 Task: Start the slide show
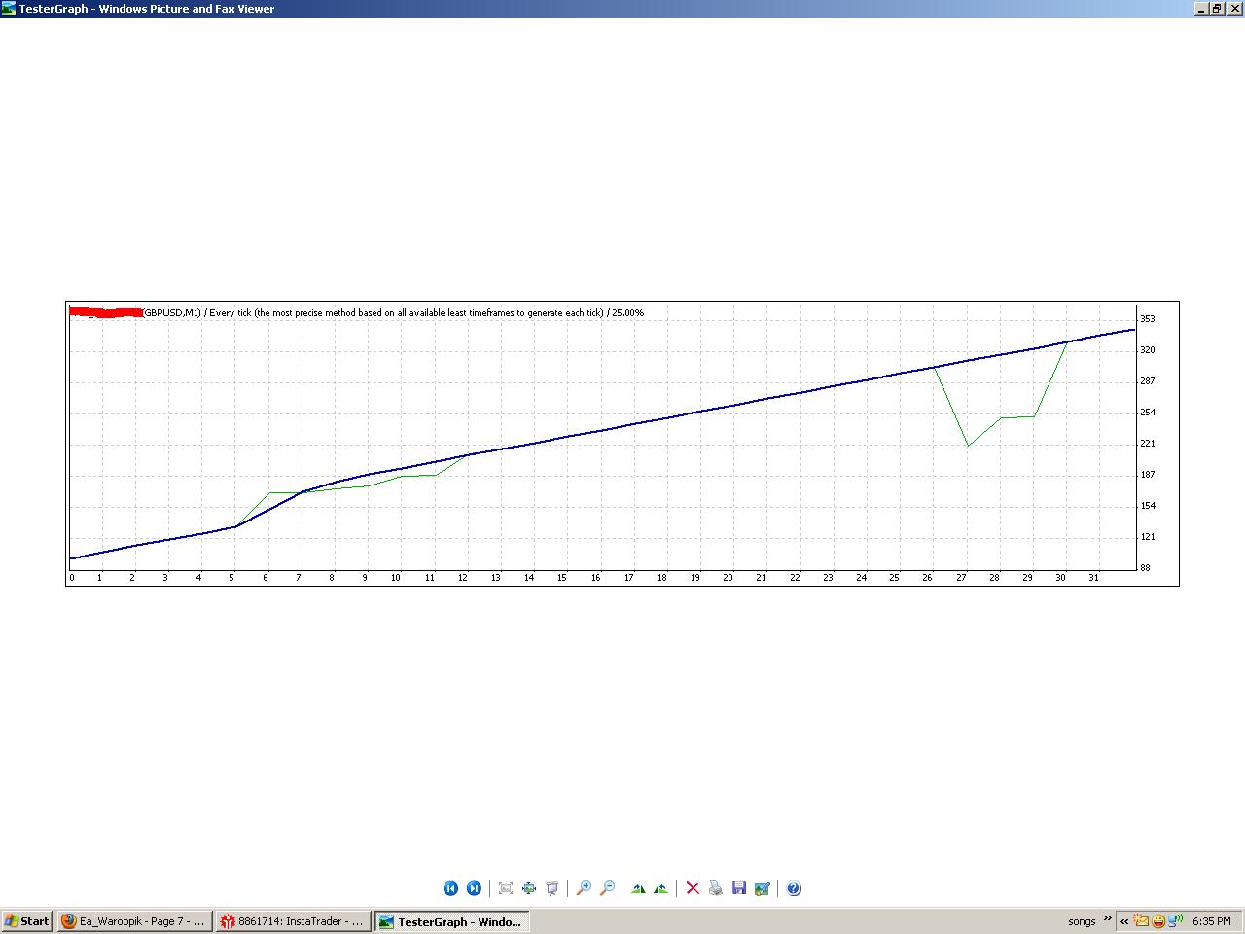click(x=552, y=888)
